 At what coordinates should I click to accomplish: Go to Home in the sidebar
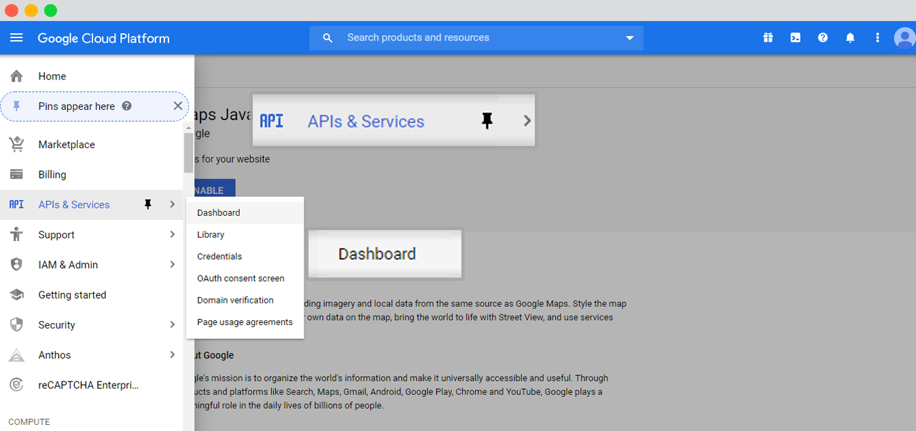(x=52, y=76)
